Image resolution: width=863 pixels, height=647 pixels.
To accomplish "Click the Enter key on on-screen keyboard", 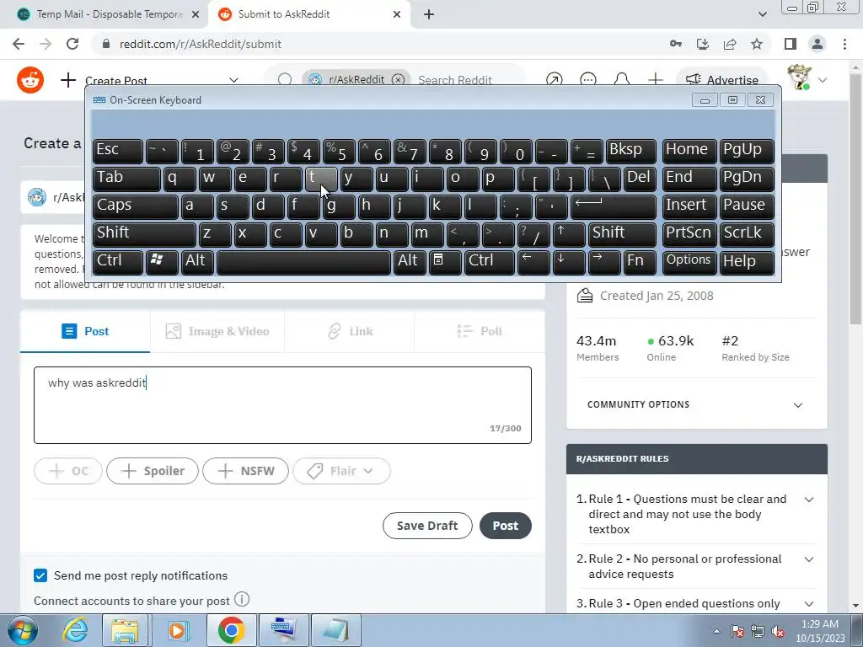I will point(614,207).
